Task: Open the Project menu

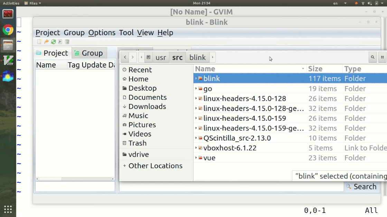Action: tap(48, 32)
